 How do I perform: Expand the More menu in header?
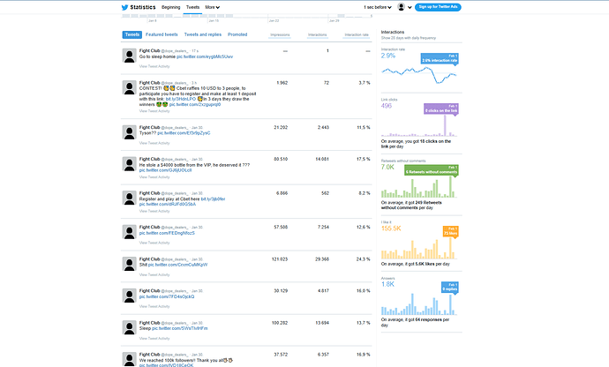tap(213, 7)
